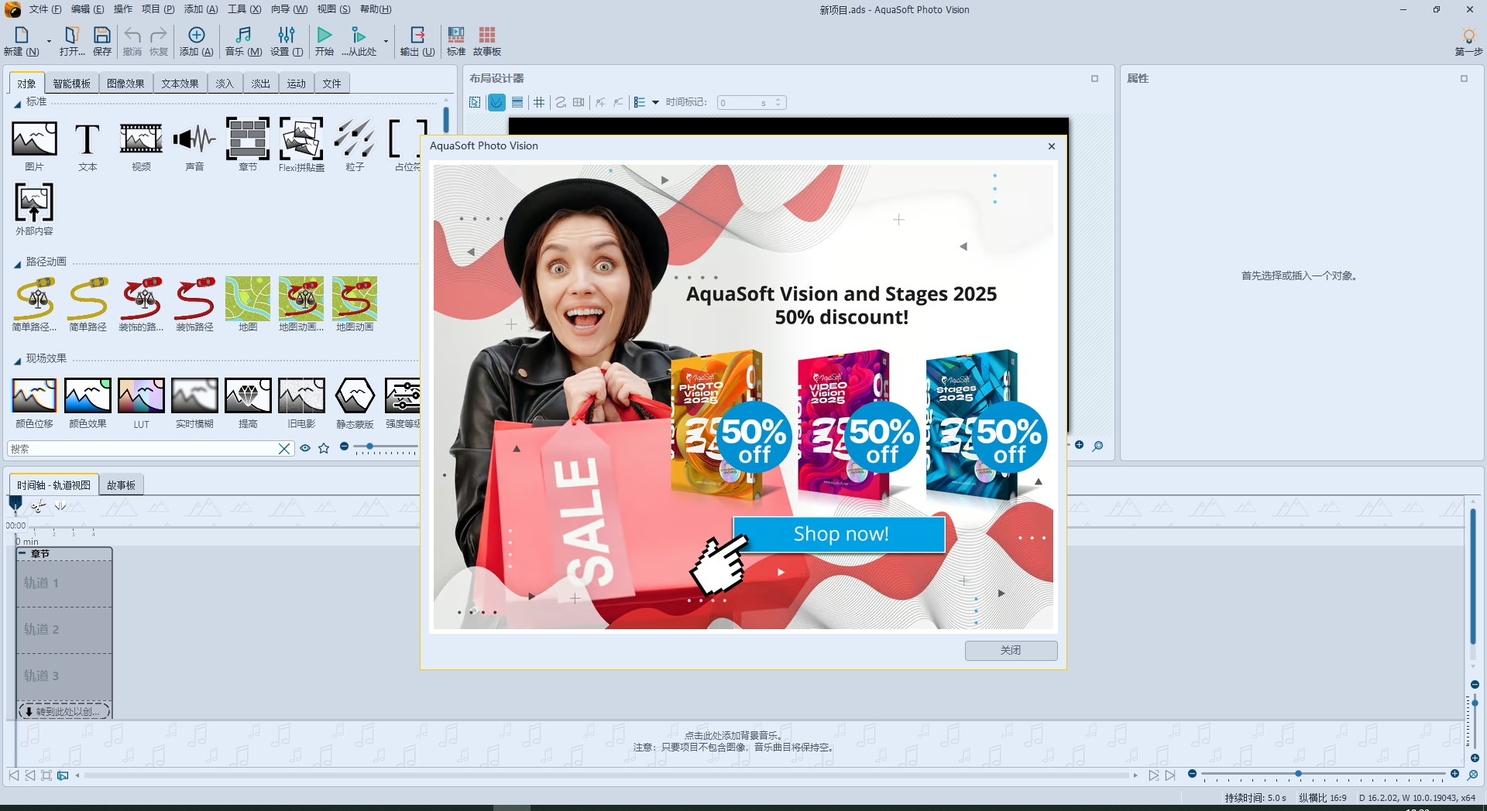The width and height of the screenshot is (1487, 811).
Task: Close the AquaSoft Photo Vision dialog with X
Action: click(x=1051, y=146)
